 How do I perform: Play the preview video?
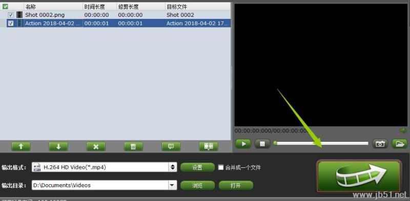243,144
